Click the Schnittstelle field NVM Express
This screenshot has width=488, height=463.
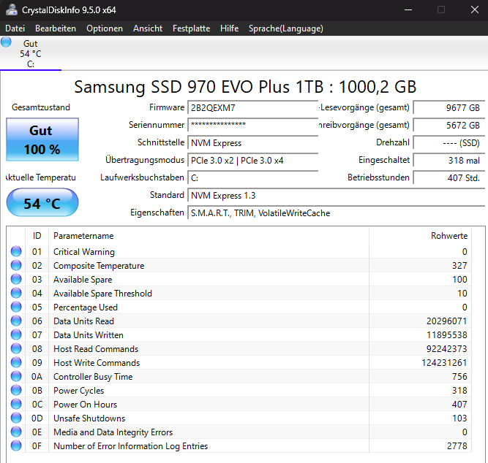click(x=252, y=143)
